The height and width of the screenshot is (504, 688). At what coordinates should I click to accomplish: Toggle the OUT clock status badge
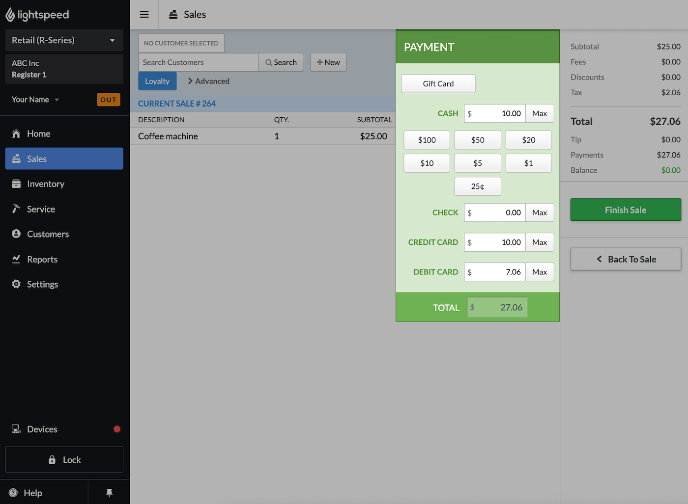point(108,100)
